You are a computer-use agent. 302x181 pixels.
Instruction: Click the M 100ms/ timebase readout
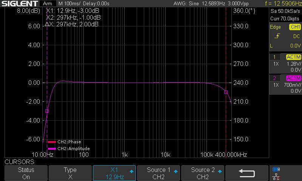coord(69,3)
